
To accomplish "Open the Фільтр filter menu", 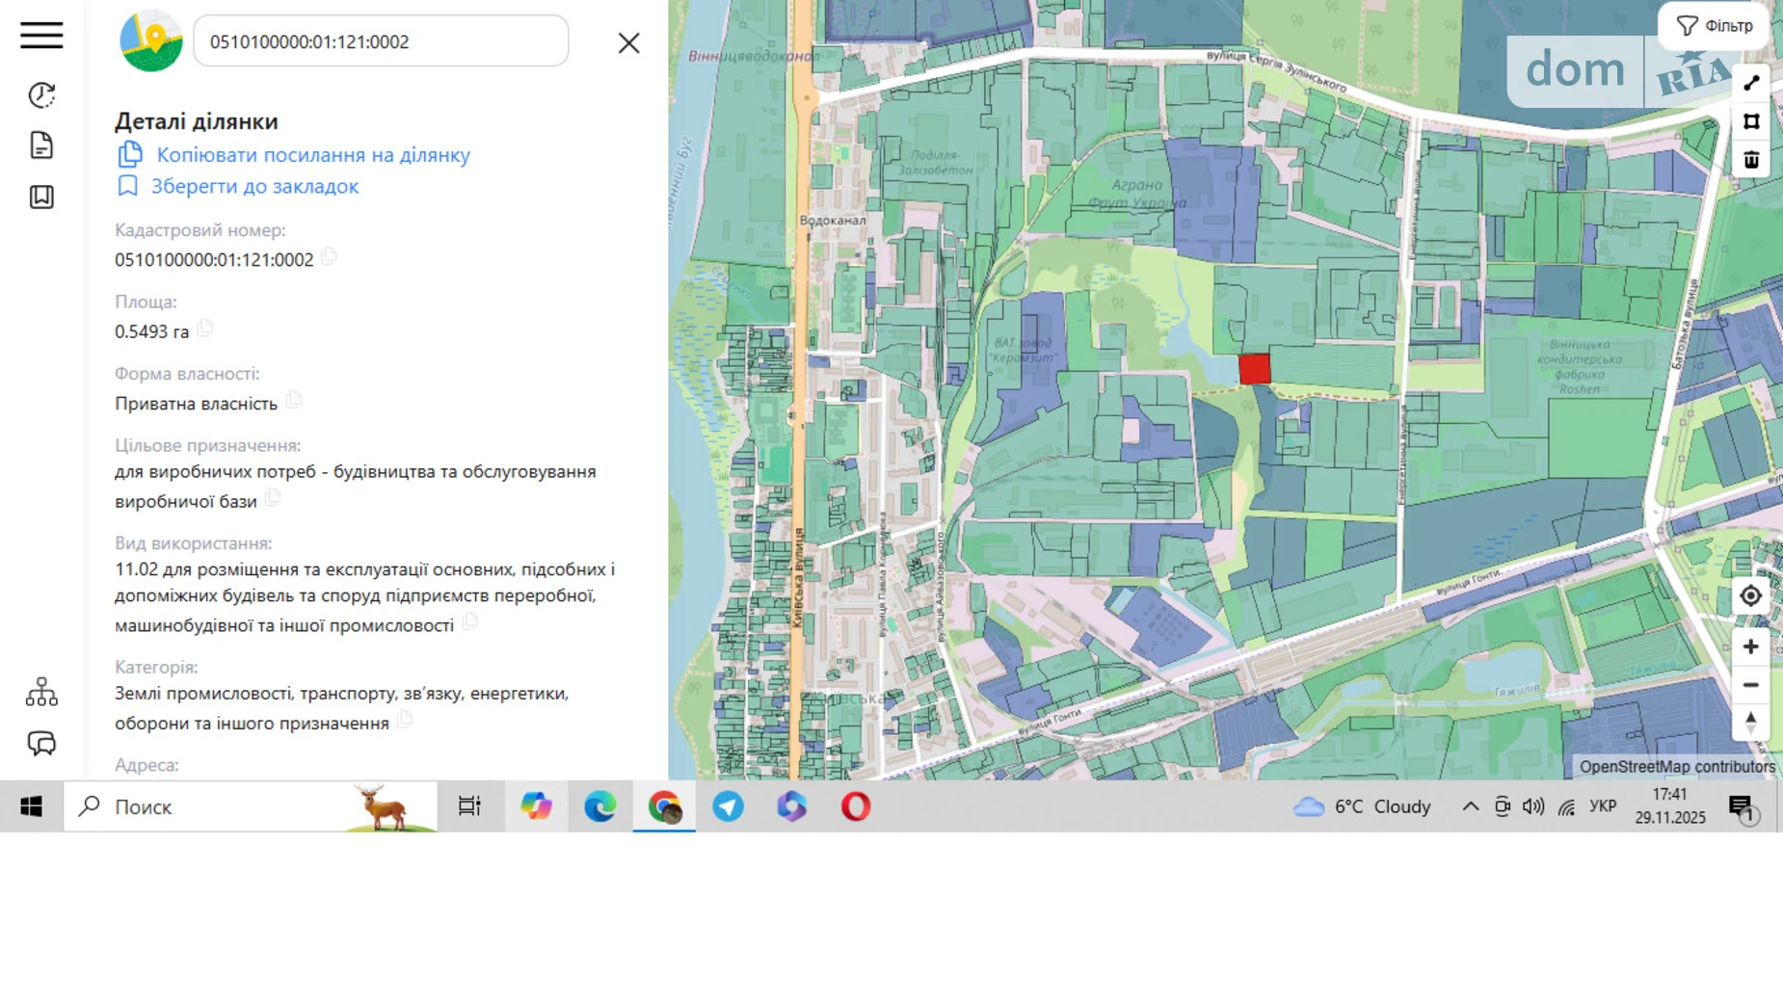I will point(1714,26).
